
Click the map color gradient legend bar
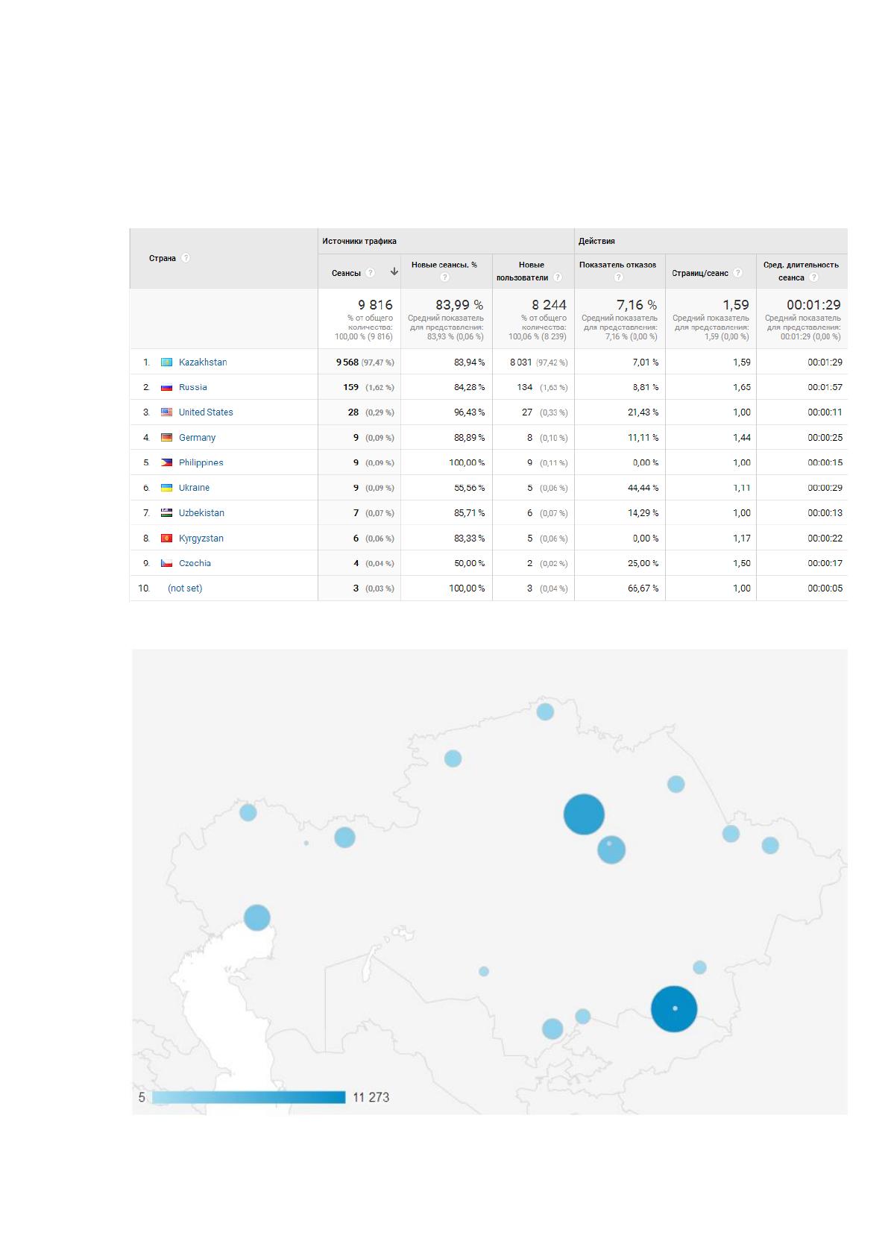pos(248,1097)
